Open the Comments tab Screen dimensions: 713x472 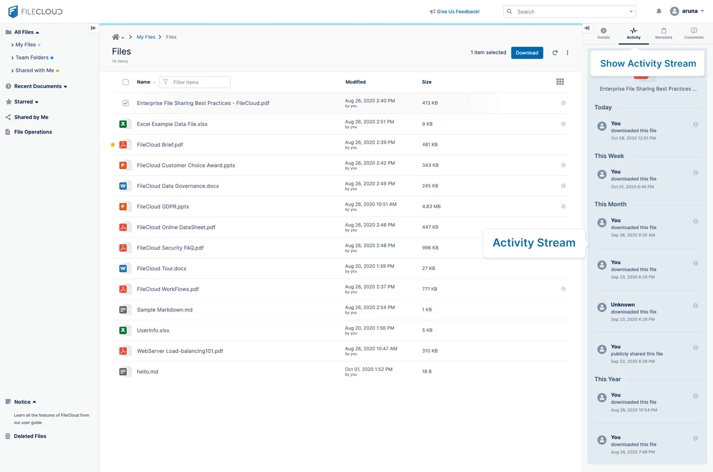694,33
